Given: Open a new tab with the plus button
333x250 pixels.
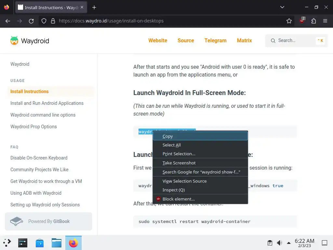Looking at the screenshot, I should (x=94, y=7).
